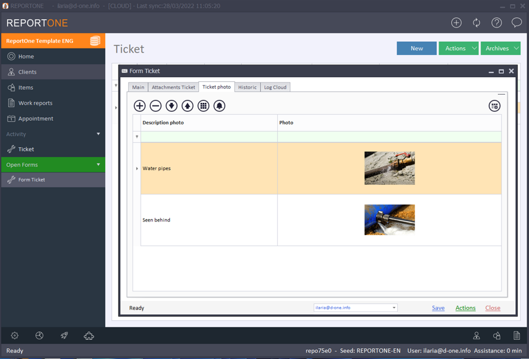Click the sync refresh icon in header

pyautogui.click(x=476, y=23)
